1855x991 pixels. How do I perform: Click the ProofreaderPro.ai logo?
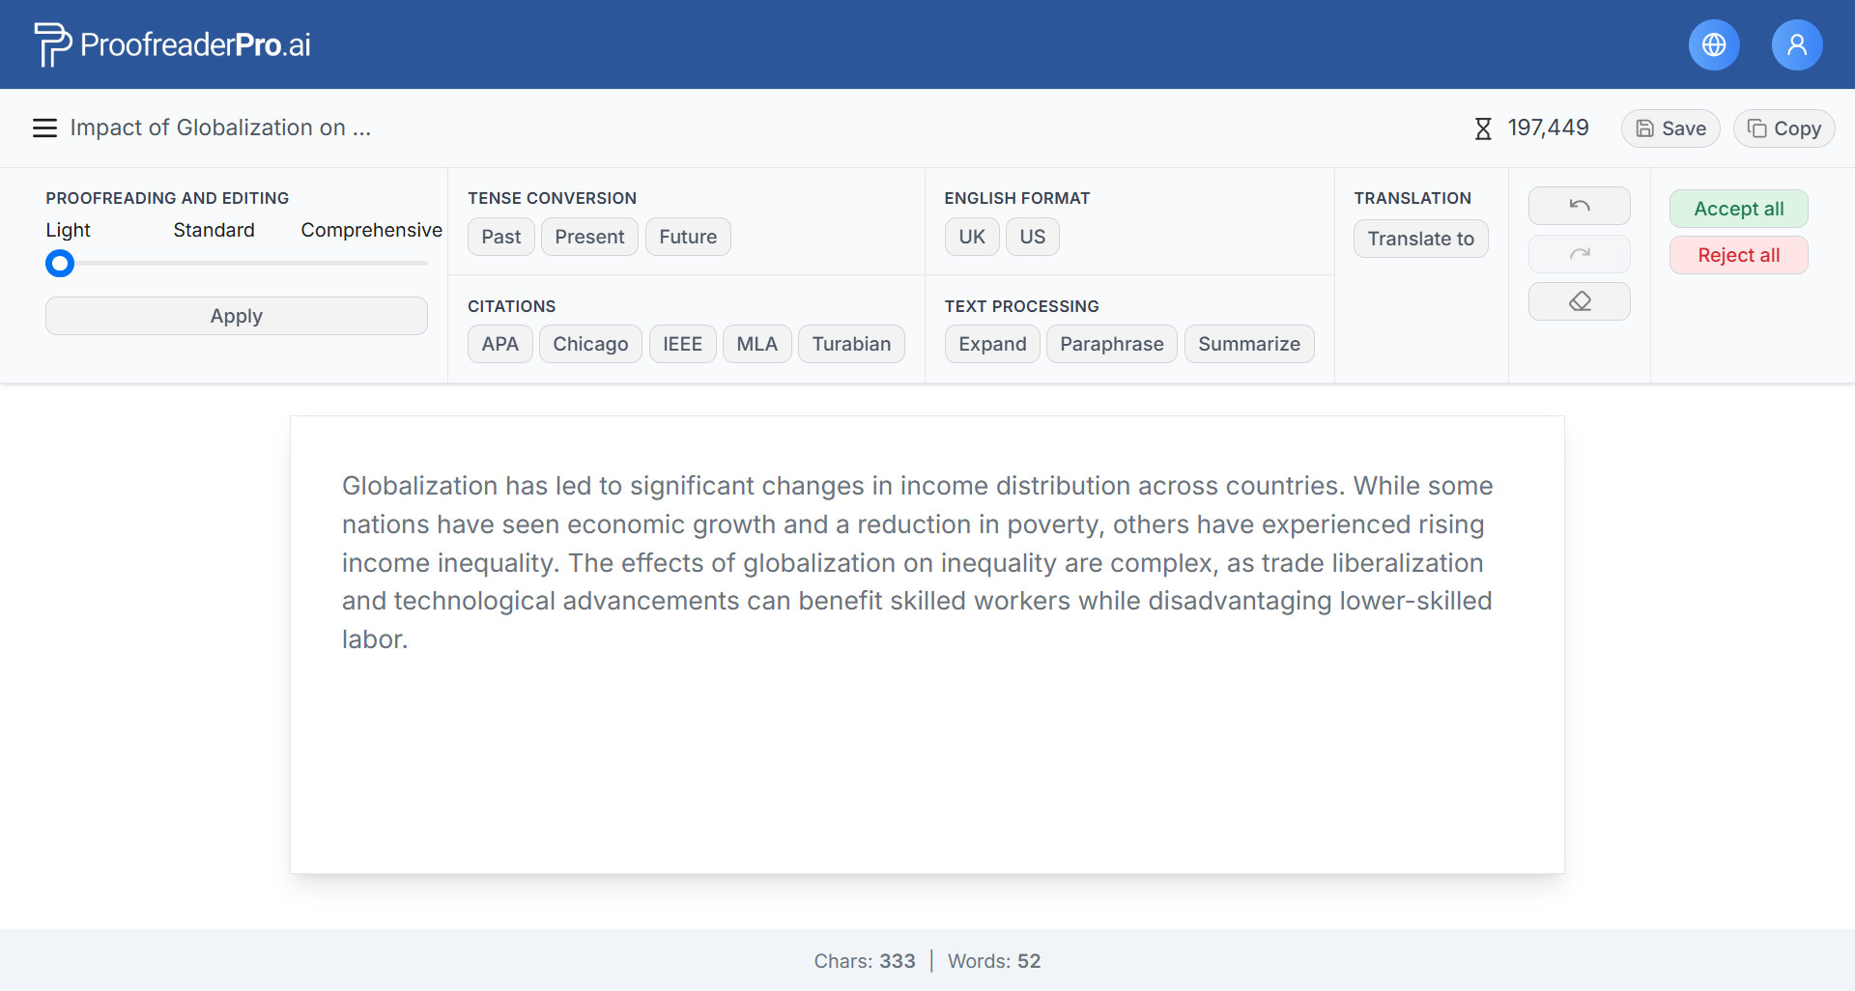pos(173,44)
